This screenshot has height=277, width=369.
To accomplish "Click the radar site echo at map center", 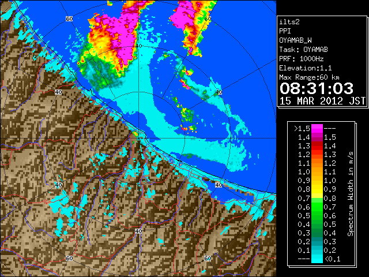I will pyautogui.click(x=135, y=134).
